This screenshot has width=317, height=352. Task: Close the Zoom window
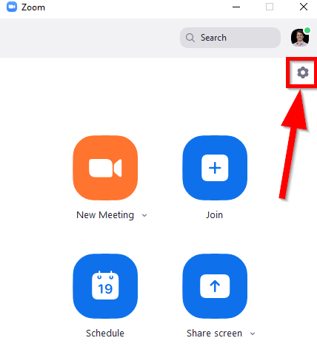point(304,7)
